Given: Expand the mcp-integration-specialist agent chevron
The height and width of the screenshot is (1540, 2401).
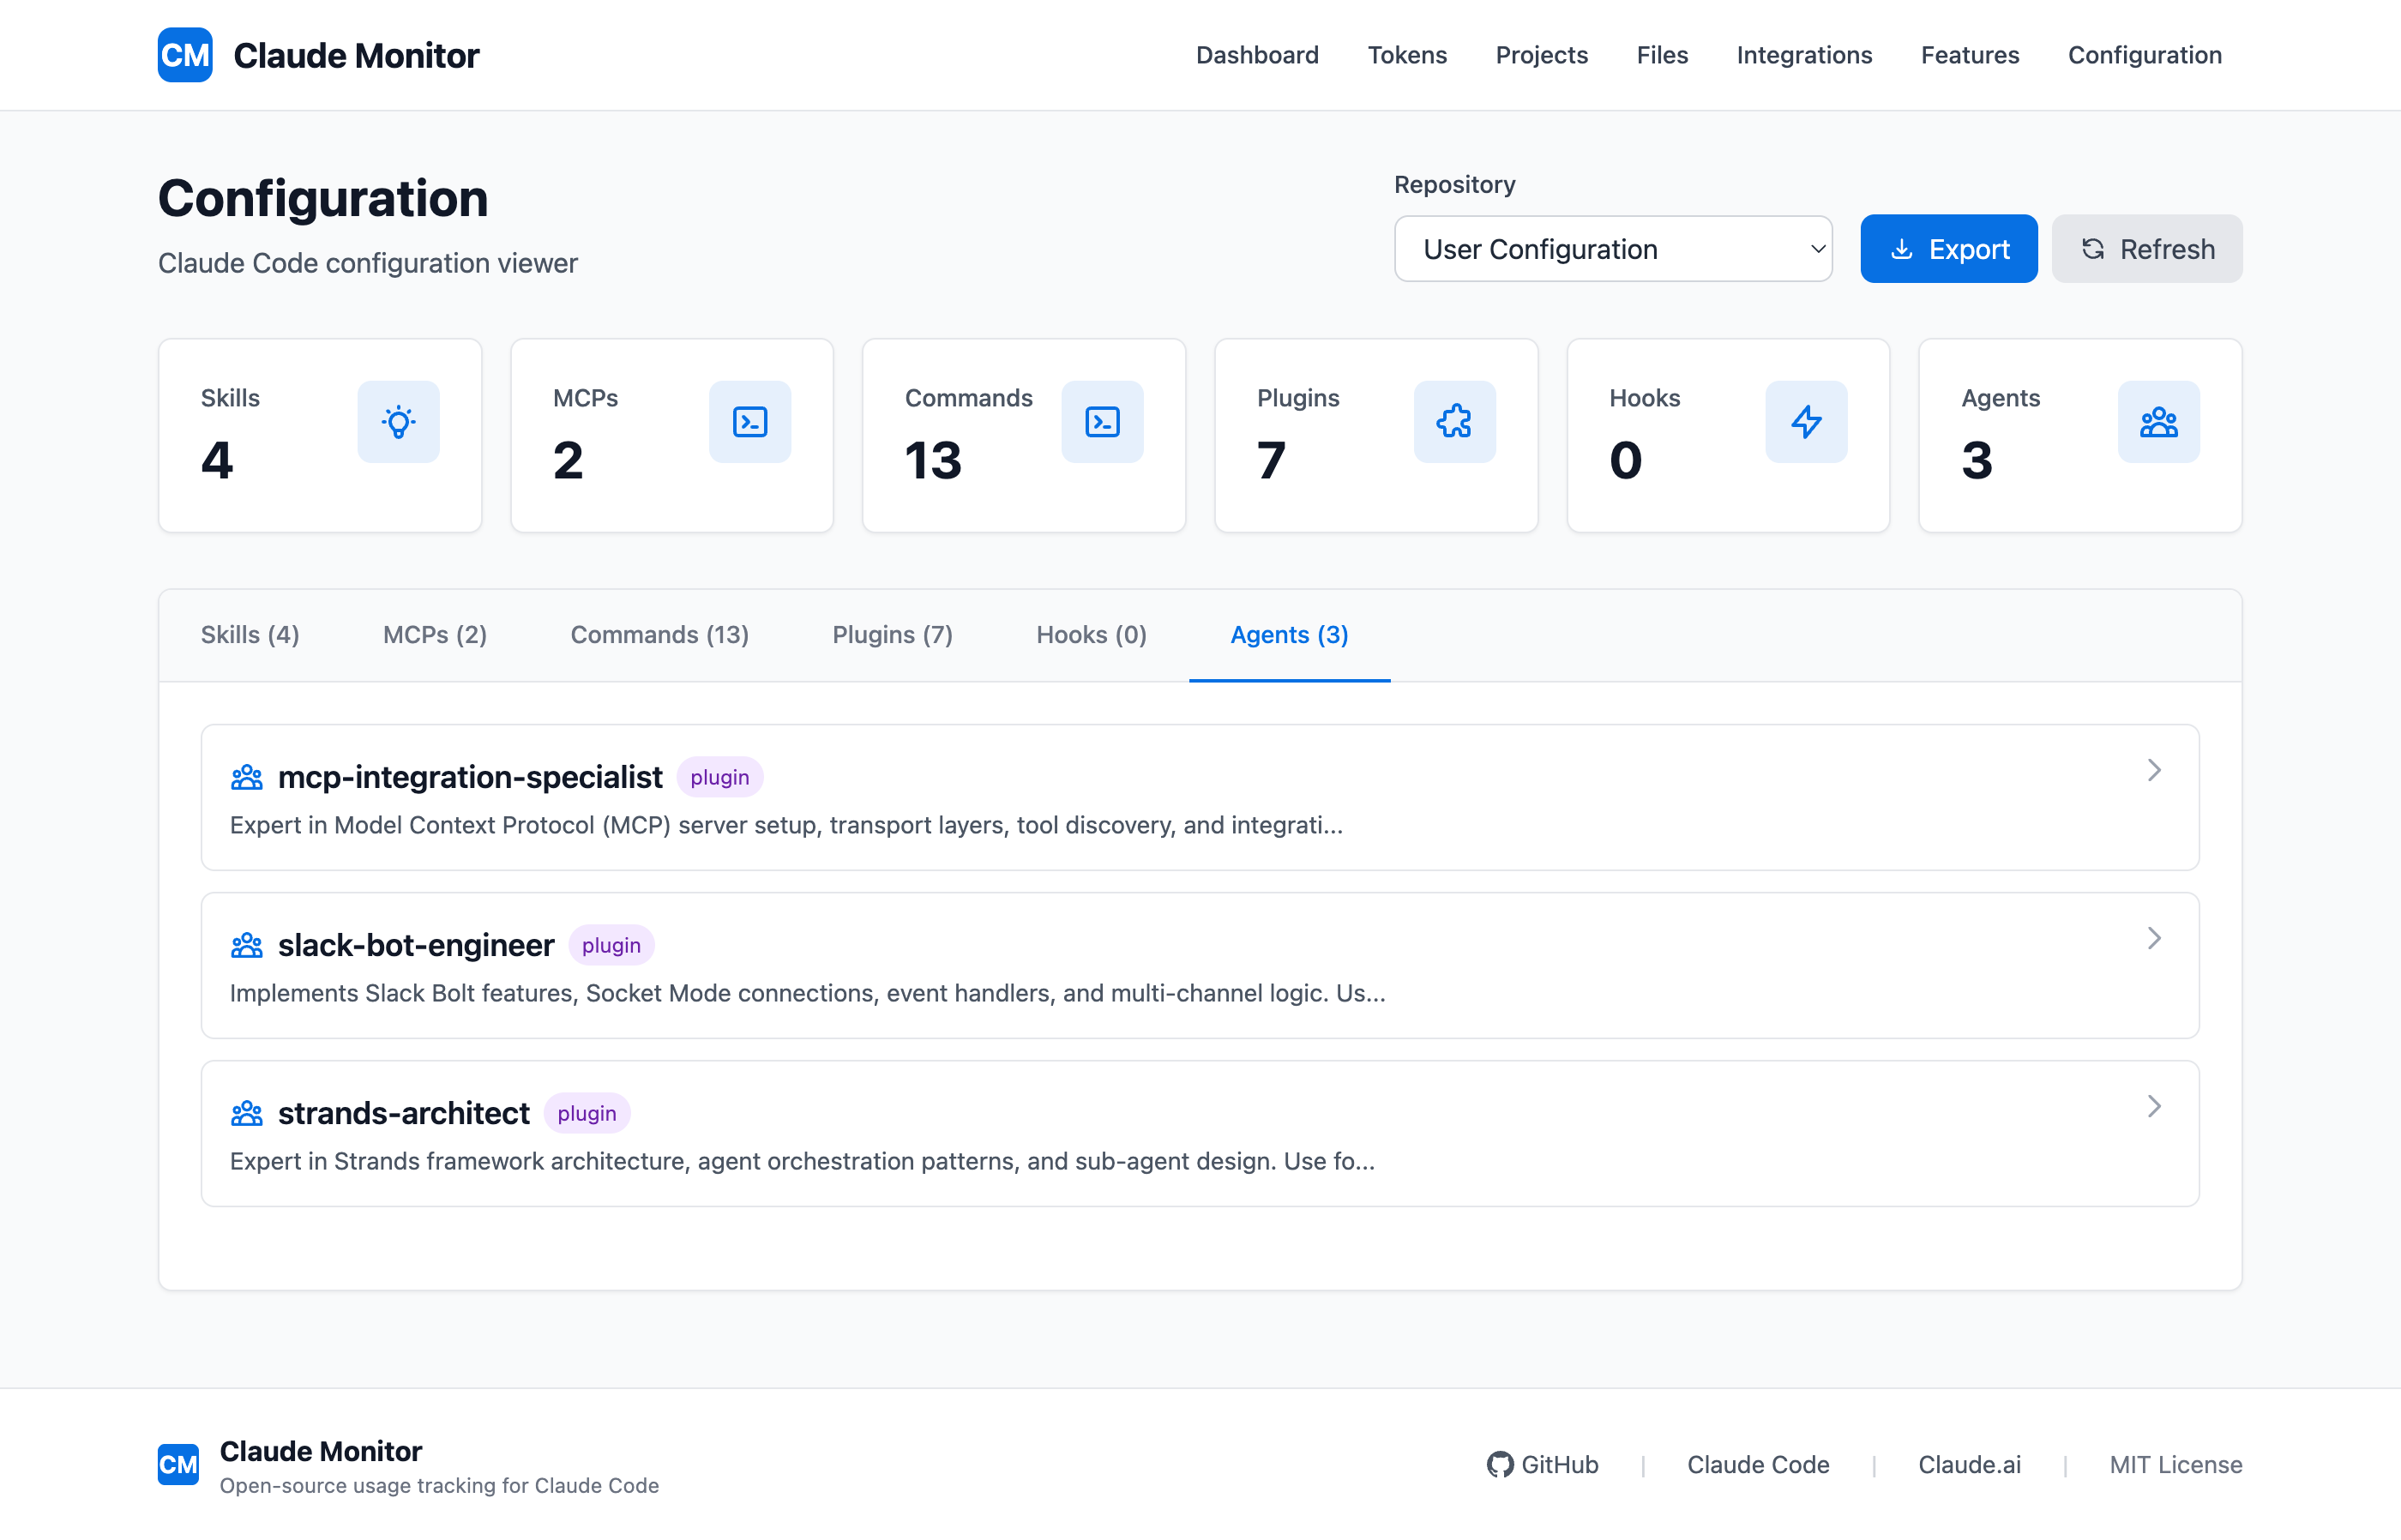Looking at the screenshot, I should pyautogui.click(x=2154, y=770).
